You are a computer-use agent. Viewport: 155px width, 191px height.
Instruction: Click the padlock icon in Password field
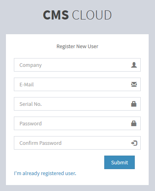coord(134,123)
